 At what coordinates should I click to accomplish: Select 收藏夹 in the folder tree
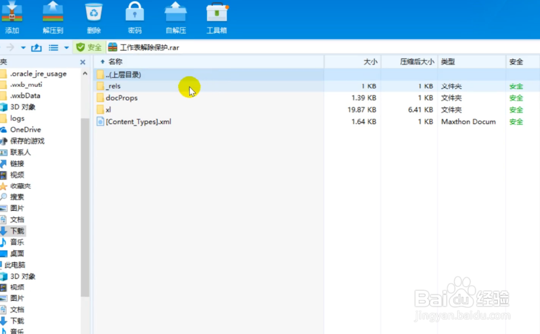(21, 186)
